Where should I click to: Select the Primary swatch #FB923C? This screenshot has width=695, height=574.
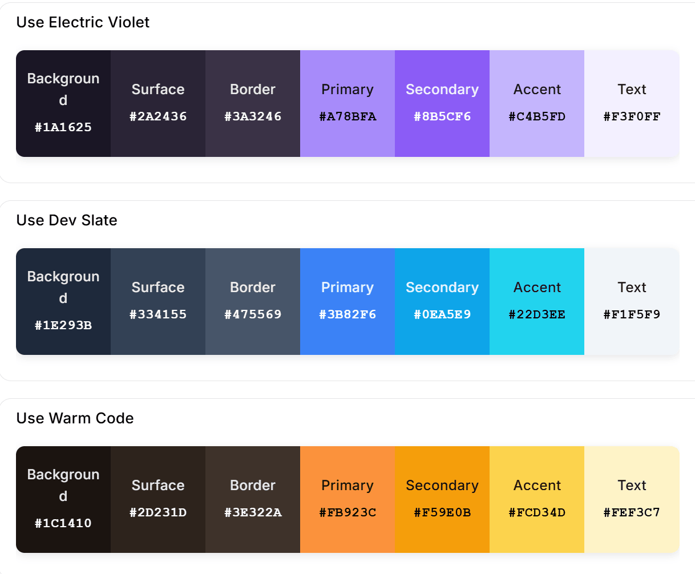[x=347, y=499]
